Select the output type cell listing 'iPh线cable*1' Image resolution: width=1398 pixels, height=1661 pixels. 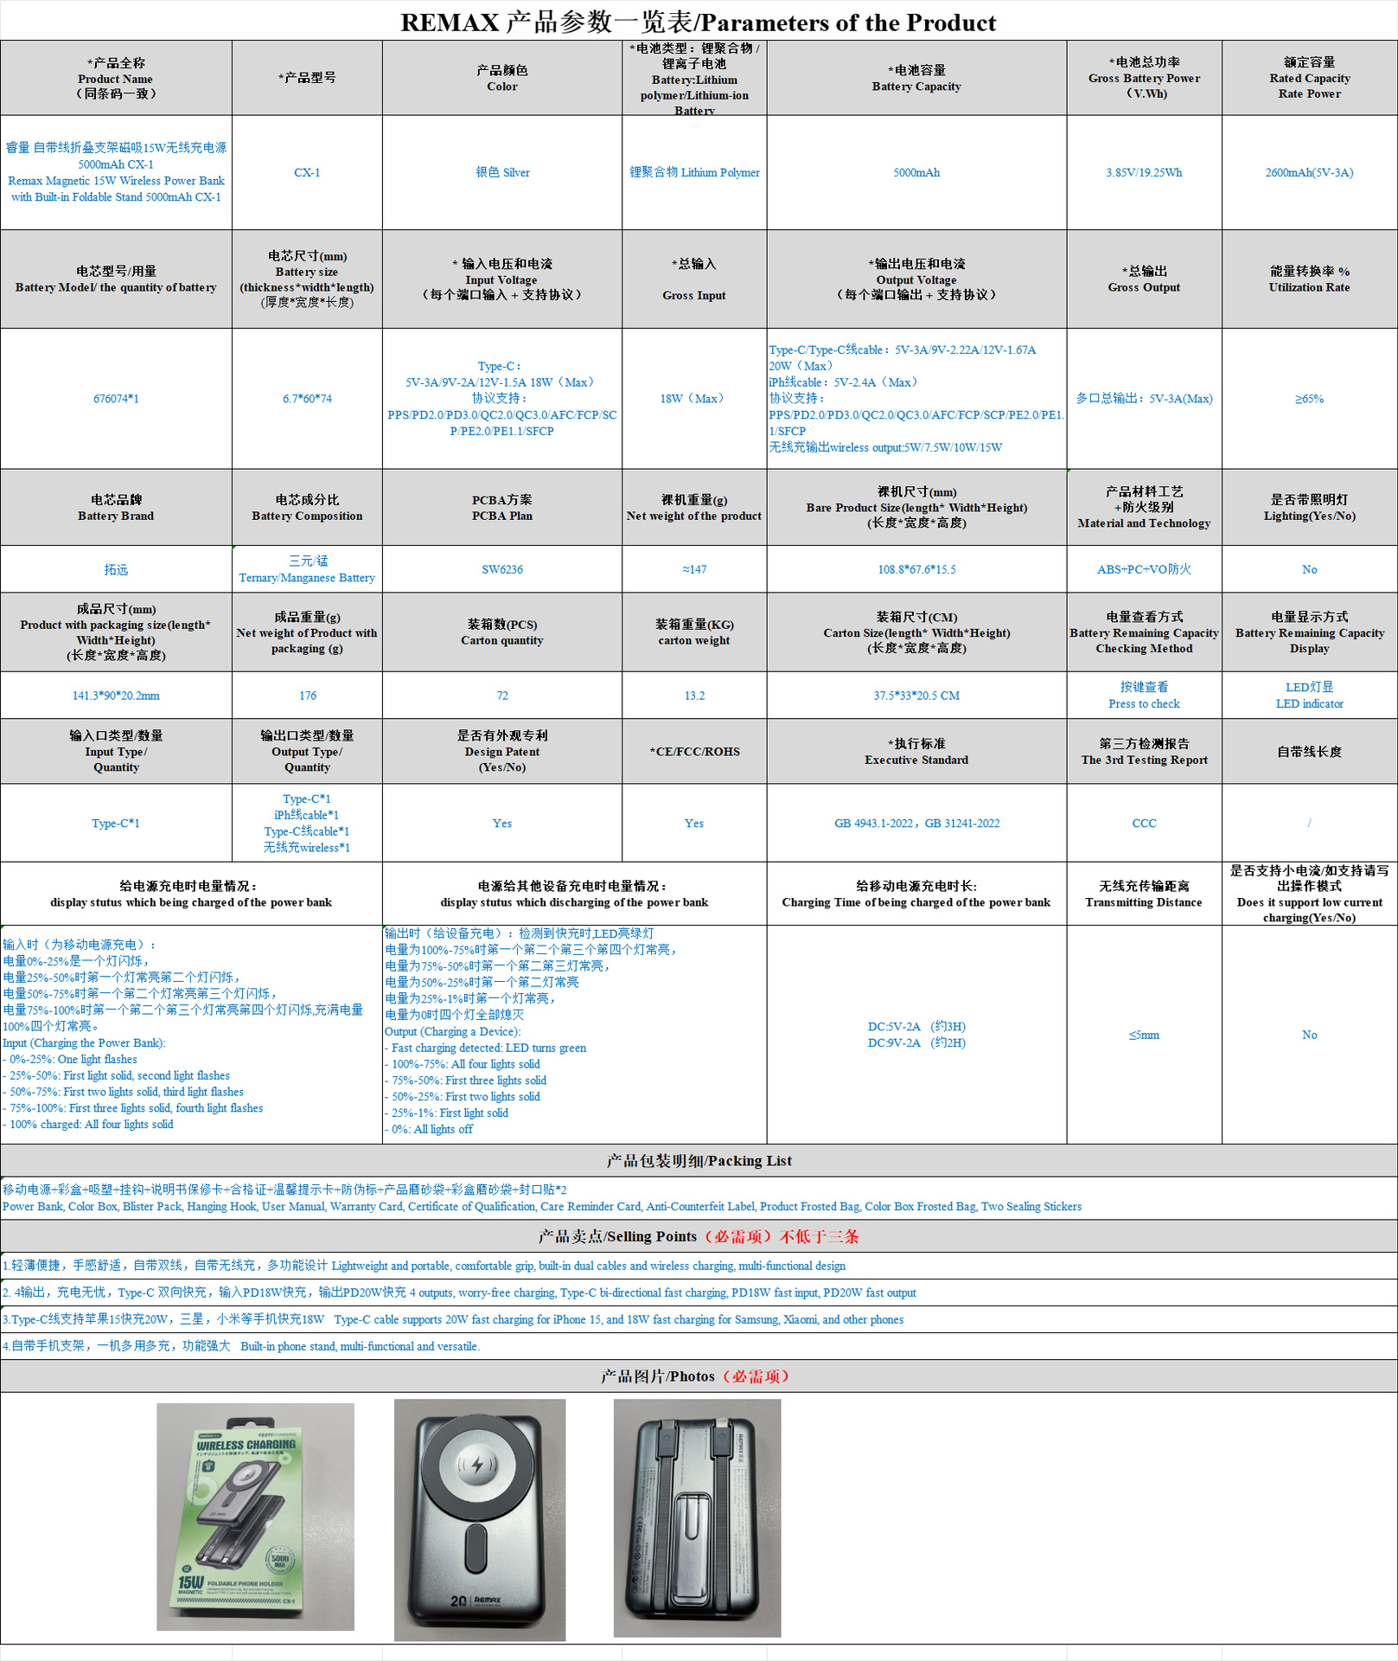tap(307, 823)
